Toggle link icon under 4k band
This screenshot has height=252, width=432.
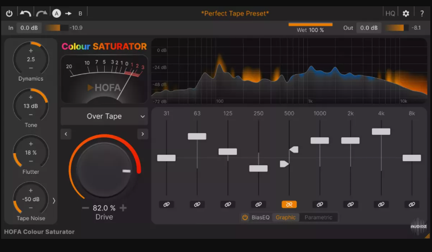click(381, 205)
